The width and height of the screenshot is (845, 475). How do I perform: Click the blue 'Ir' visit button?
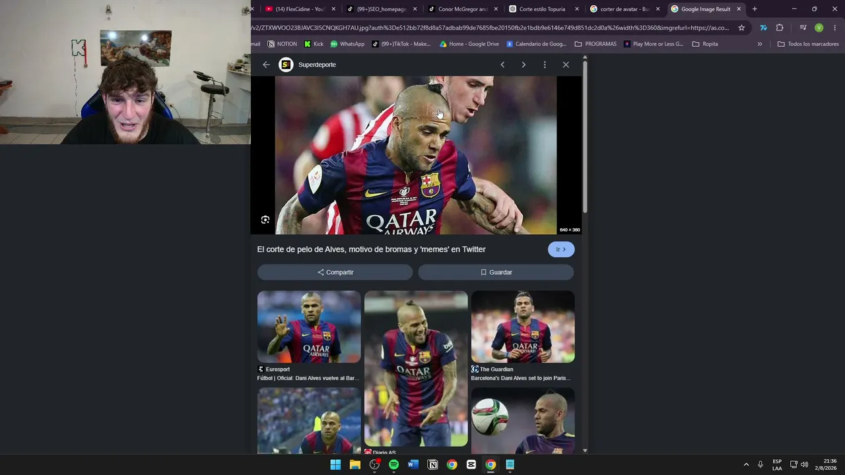click(x=561, y=249)
